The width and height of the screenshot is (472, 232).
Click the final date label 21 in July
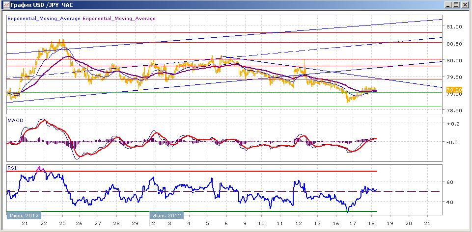pos(426,224)
